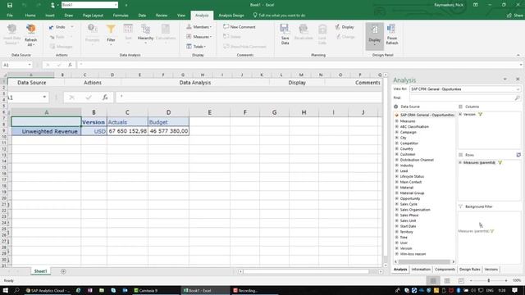Click the Budget column header cell

pyautogui.click(x=168, y=122)
